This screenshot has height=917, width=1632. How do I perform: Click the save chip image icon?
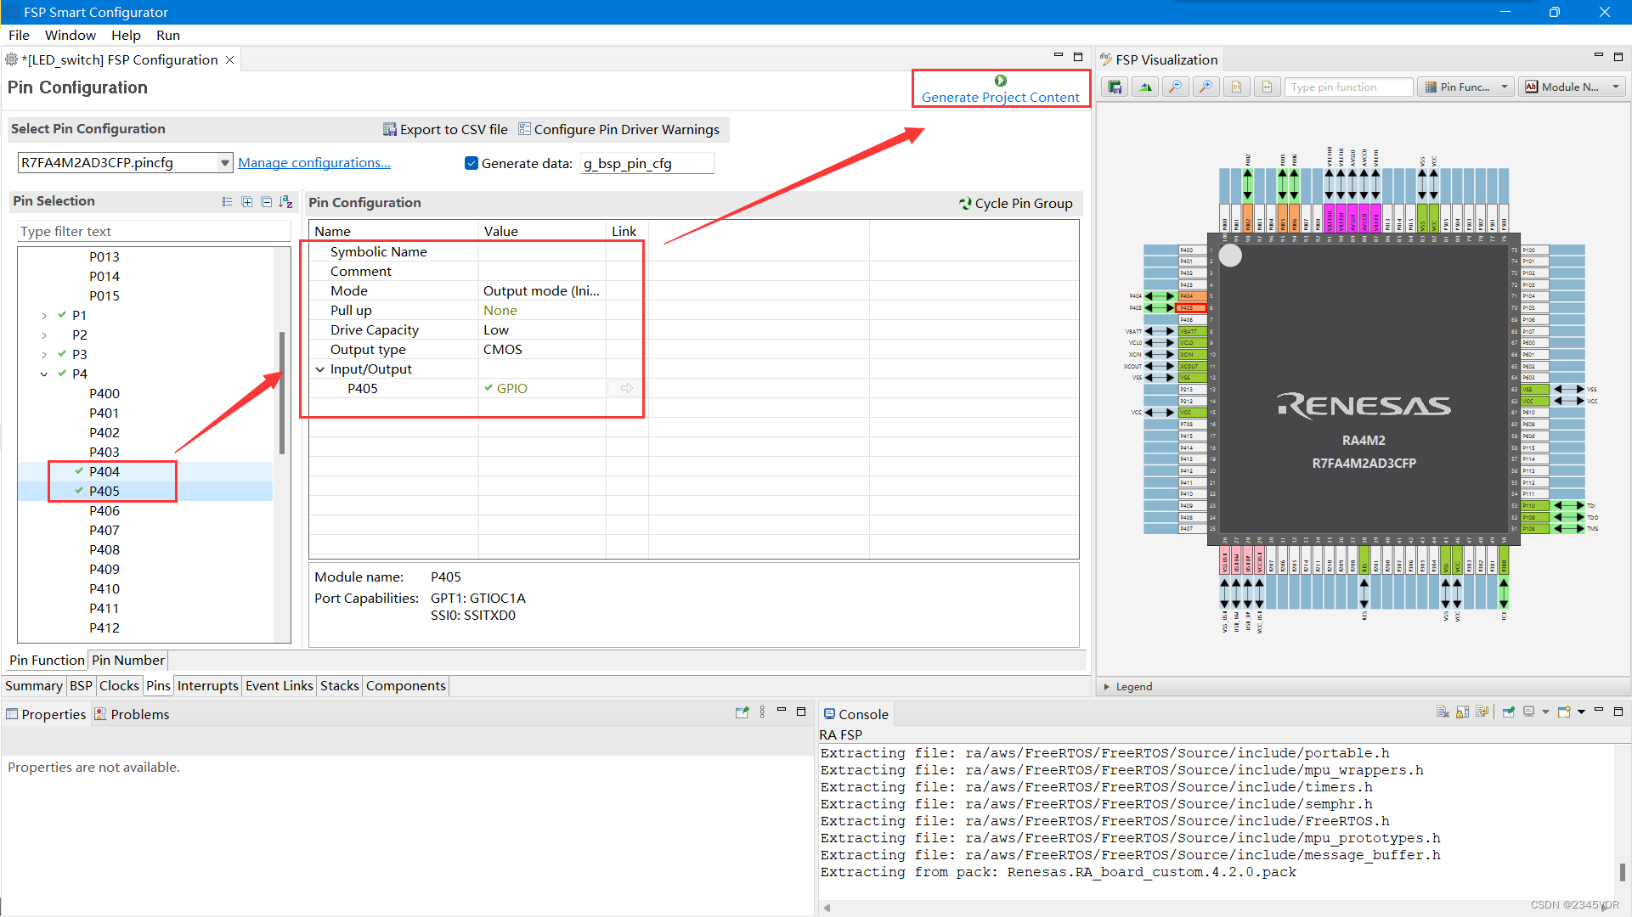(x=1115, y=87)
